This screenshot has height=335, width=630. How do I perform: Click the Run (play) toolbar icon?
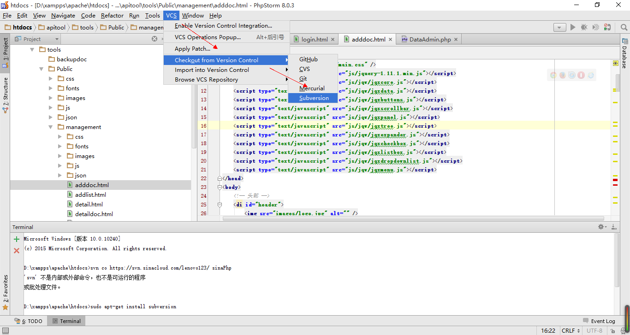[573, 28]
